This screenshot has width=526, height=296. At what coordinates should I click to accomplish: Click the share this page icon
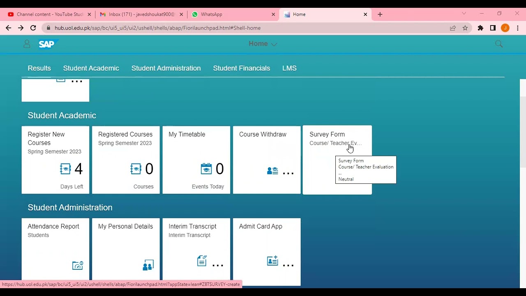point(453,28)
